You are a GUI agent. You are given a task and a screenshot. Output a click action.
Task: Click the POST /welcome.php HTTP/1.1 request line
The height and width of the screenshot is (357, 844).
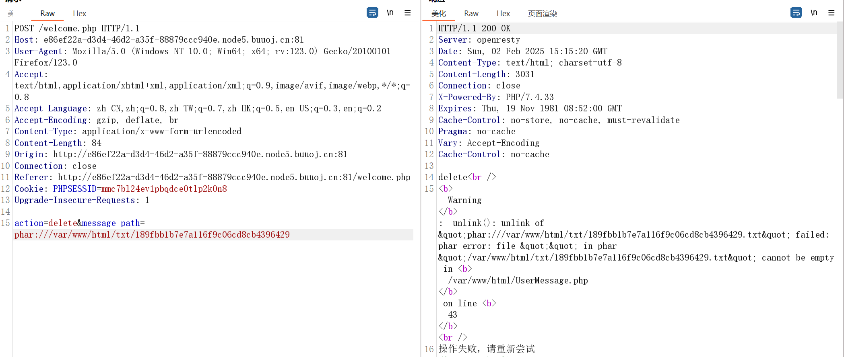click(x=77, y=29)
